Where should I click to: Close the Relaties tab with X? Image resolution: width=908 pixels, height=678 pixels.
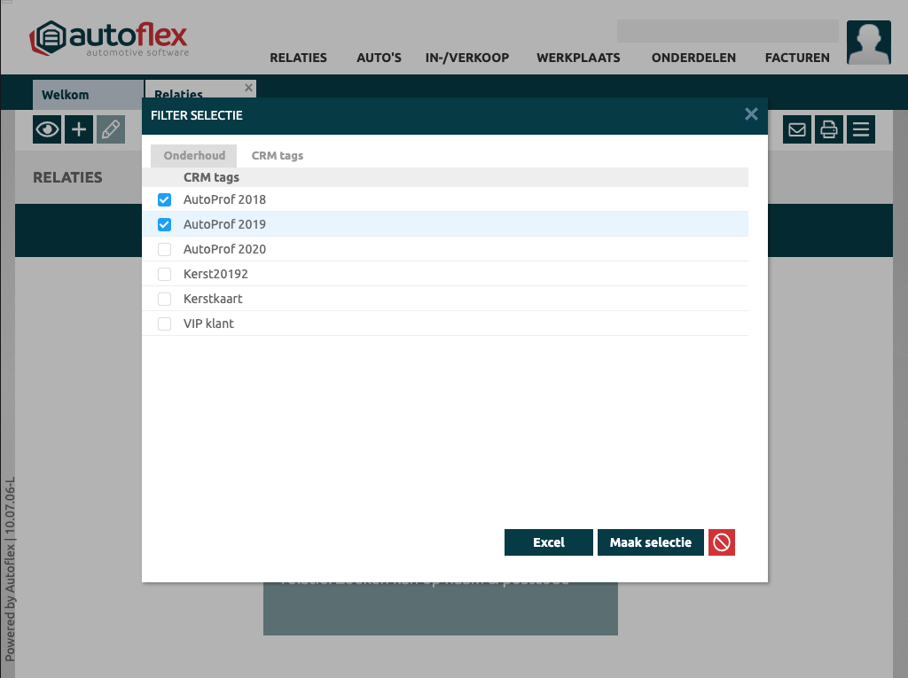248,88
